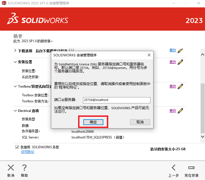Click the SW logo icon in title bar
This screenshot has width=205, height=180.
coord(4,3)
